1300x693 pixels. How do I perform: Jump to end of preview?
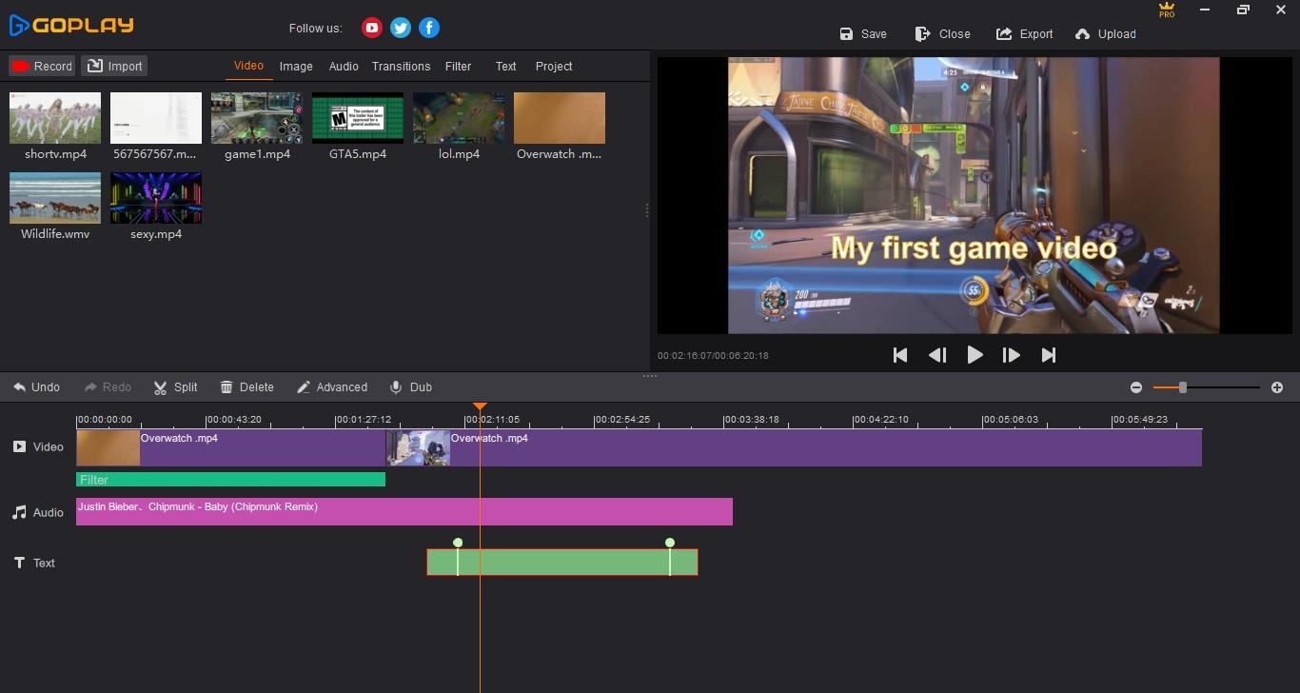point(1049,355)
